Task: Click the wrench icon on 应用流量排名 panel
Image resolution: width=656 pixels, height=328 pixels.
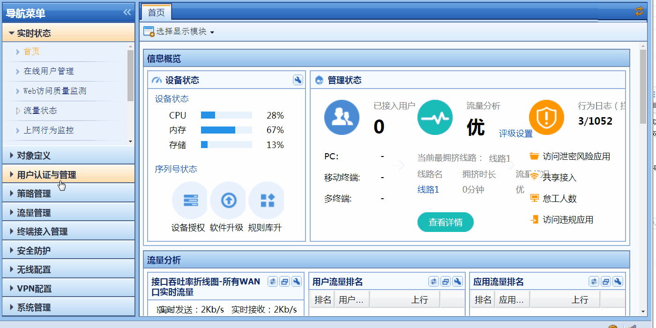Action: click(617, 282)
